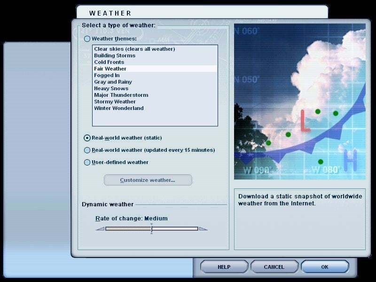Select the Fair Weather theme
376x282 pixels.
click(110, 69)
